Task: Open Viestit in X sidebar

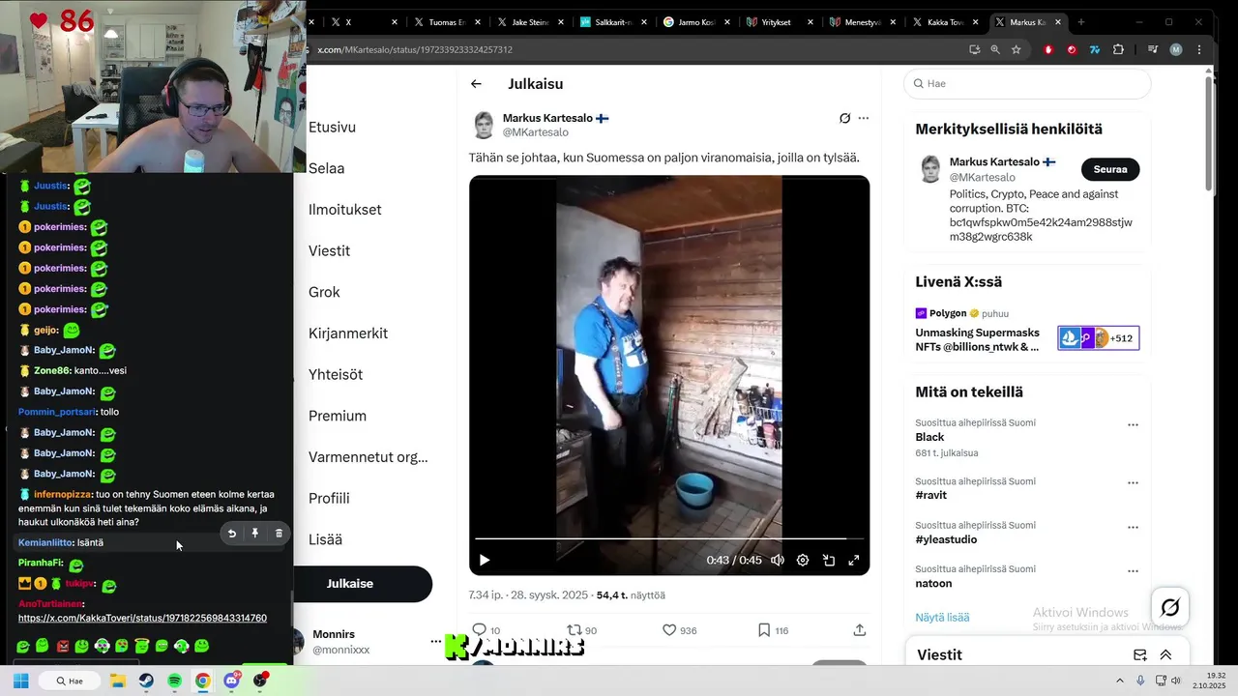Action: (x=329, y=250)
